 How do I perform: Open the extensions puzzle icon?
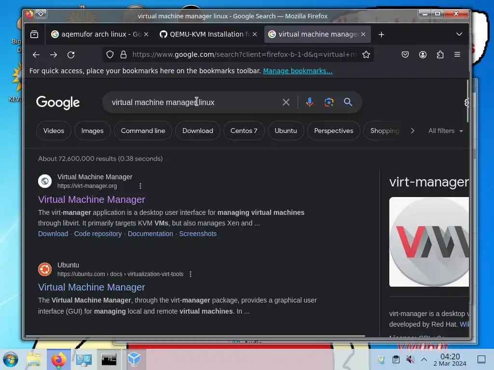[440, 55]
